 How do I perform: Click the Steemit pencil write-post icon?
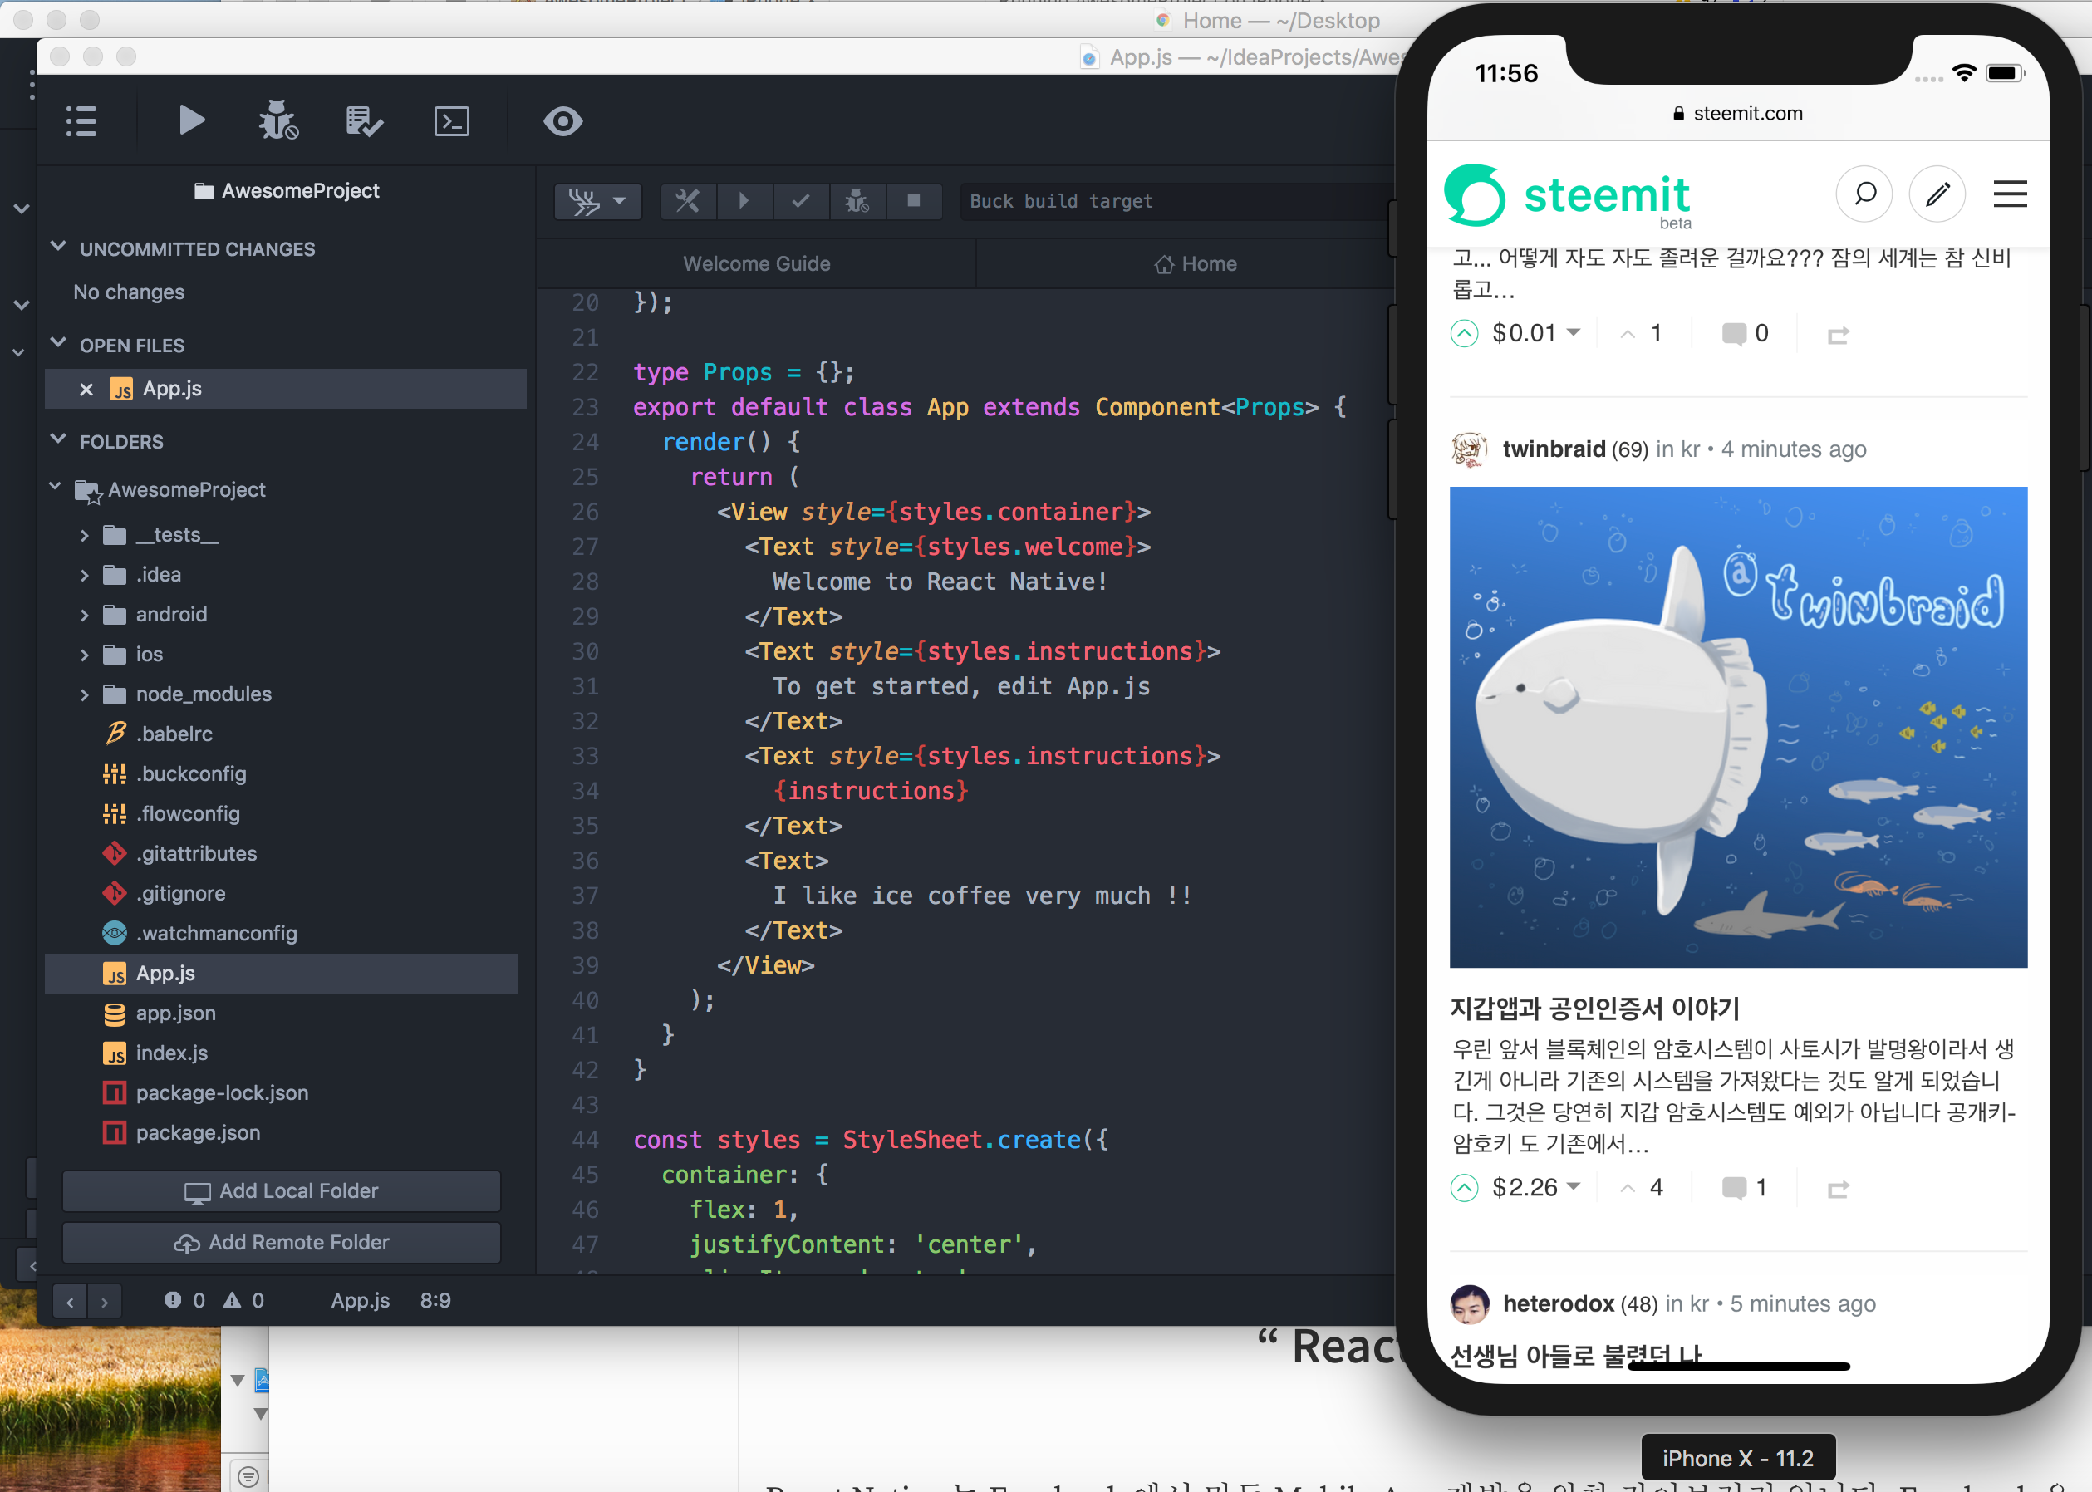(x=1937, y=194)
